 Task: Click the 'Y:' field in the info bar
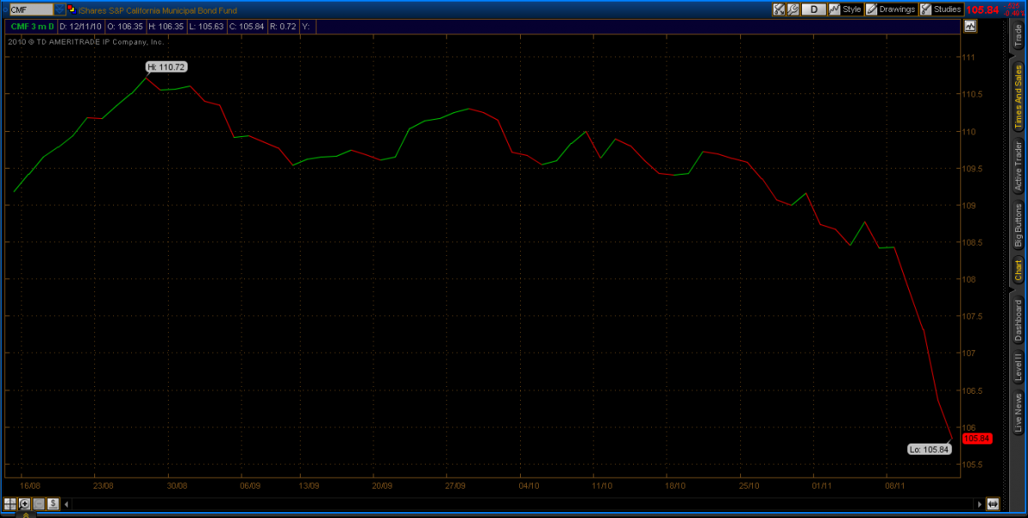[306, 27]
